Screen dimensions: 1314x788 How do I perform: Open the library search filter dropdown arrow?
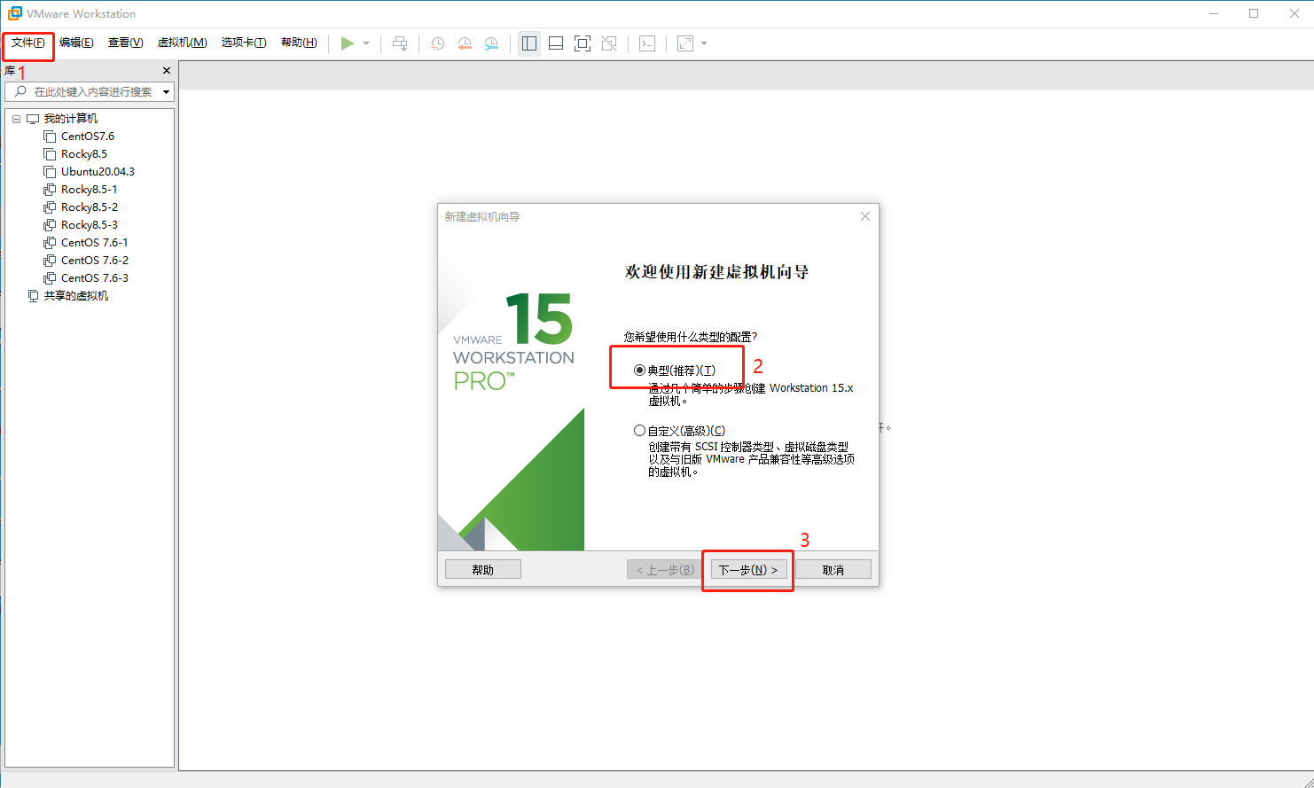(x=166, y=92)
